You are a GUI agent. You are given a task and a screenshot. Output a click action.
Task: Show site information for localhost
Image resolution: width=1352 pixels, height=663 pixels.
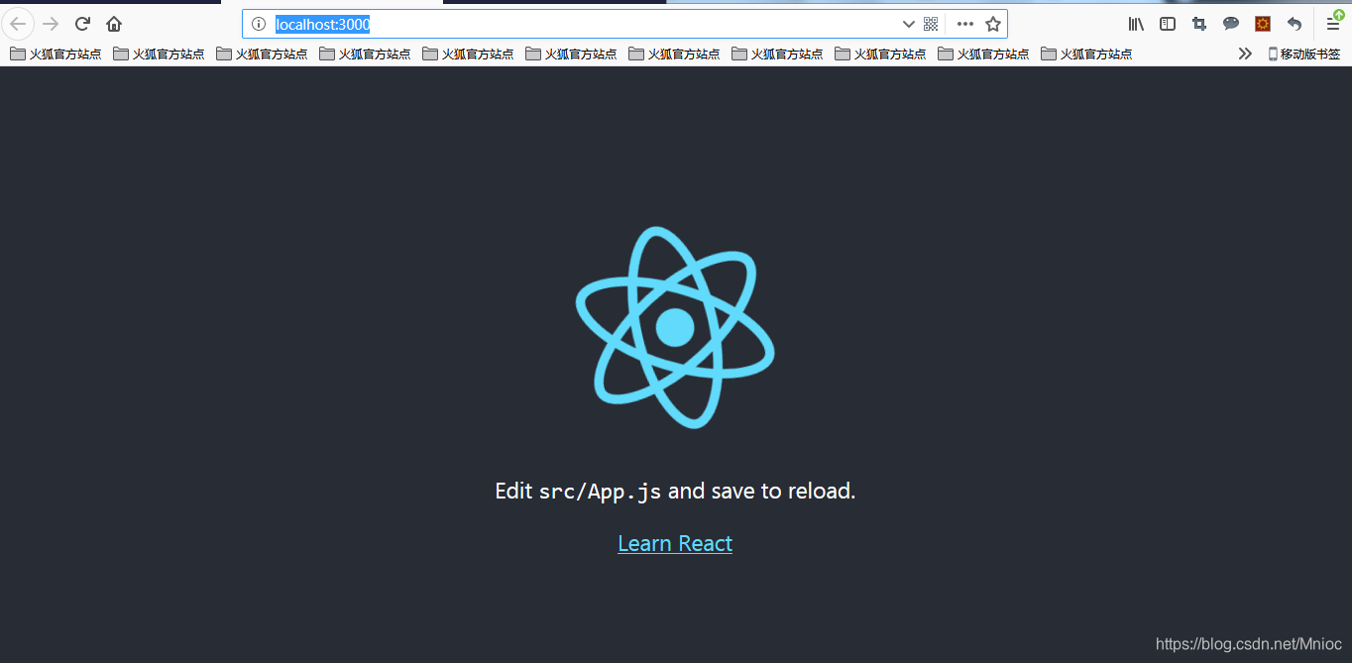(x=259, y=24)
